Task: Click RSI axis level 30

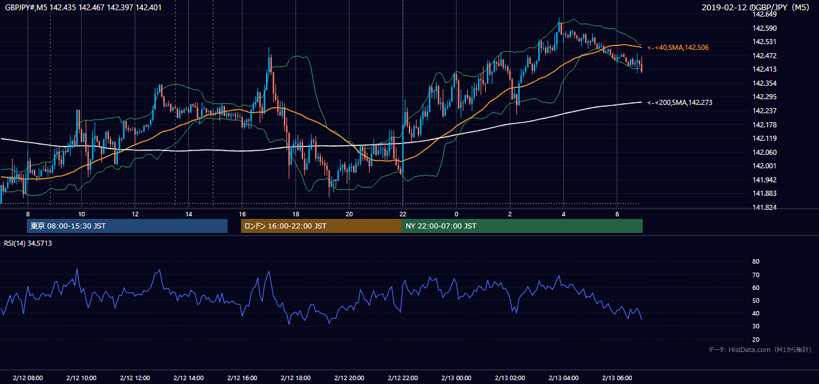Action: [756, 326]
